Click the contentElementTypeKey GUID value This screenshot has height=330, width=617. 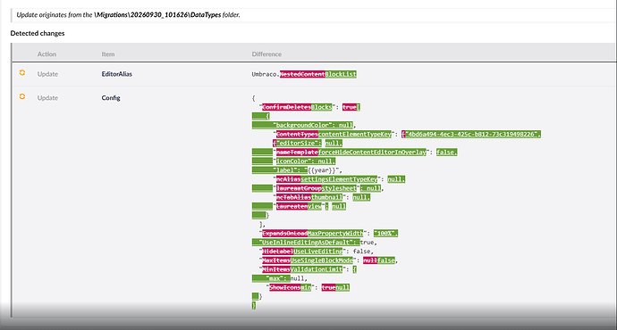471,134
